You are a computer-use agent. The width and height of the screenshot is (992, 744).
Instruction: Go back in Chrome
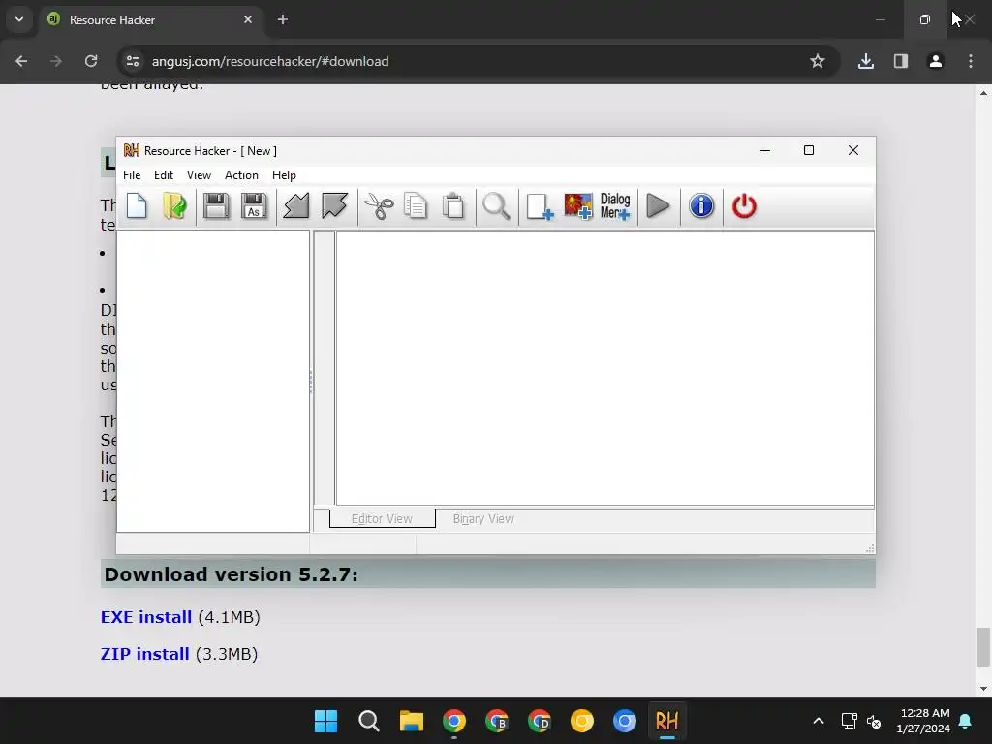[21, 61]
